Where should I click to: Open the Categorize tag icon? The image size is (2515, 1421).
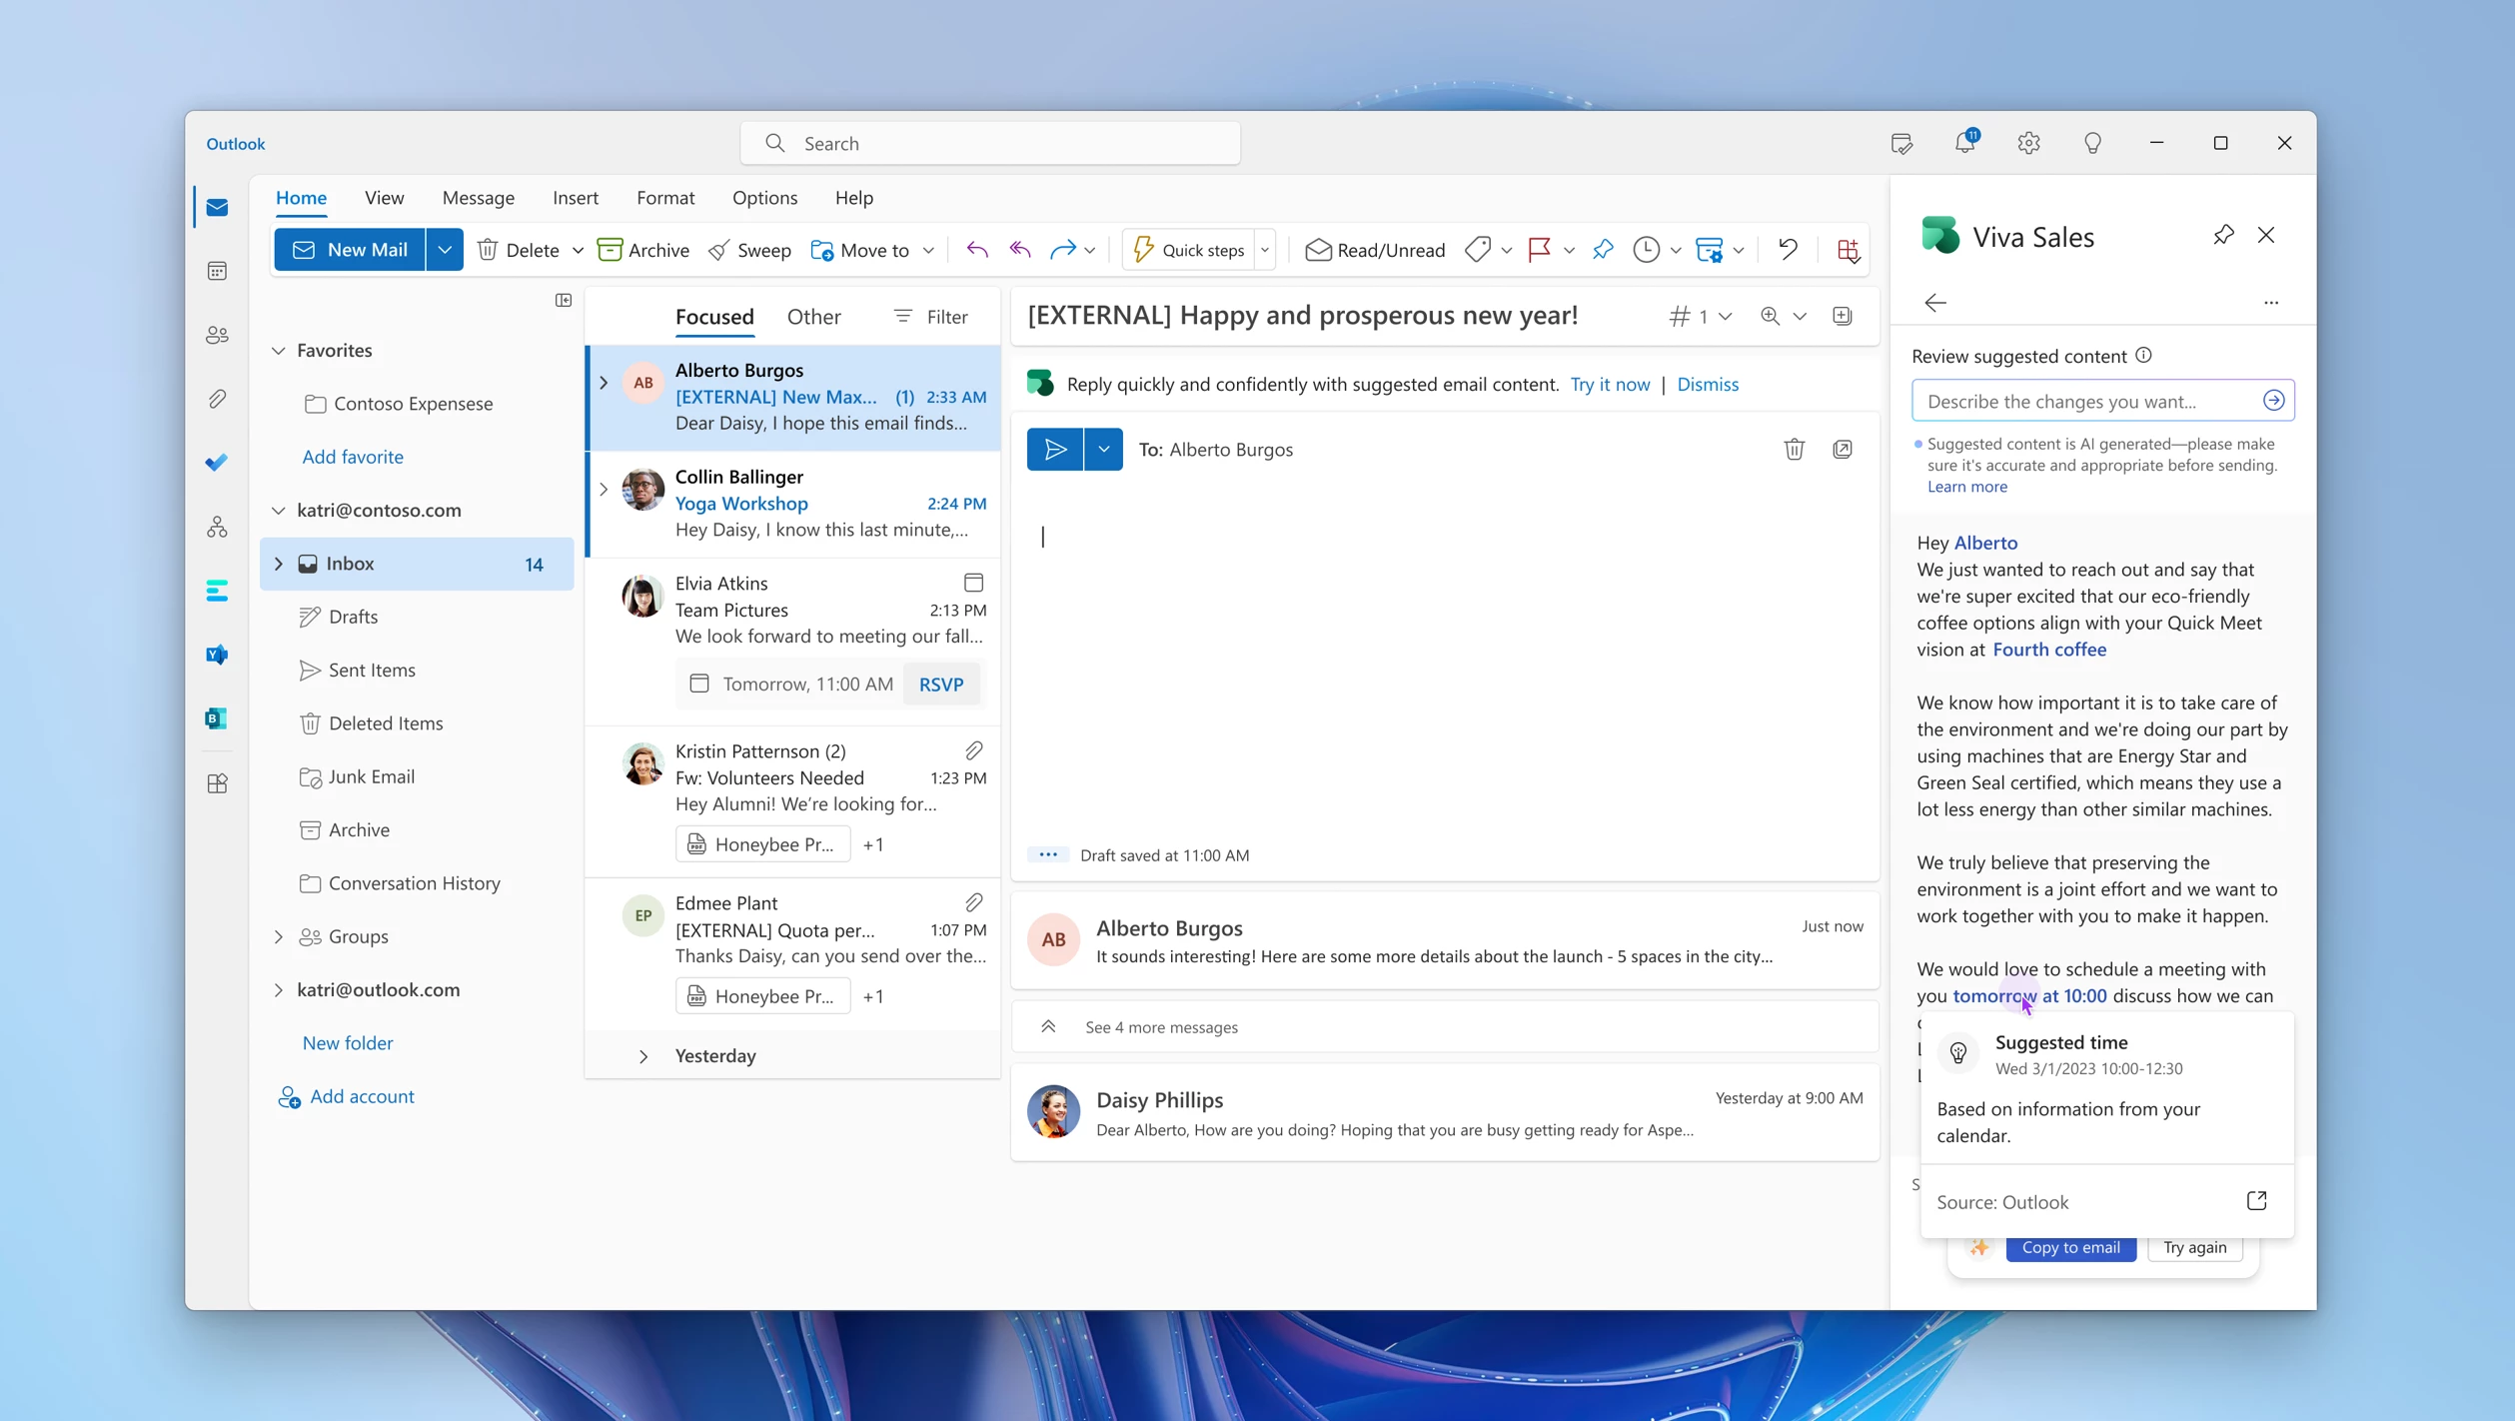click(x=1480, y=250)
